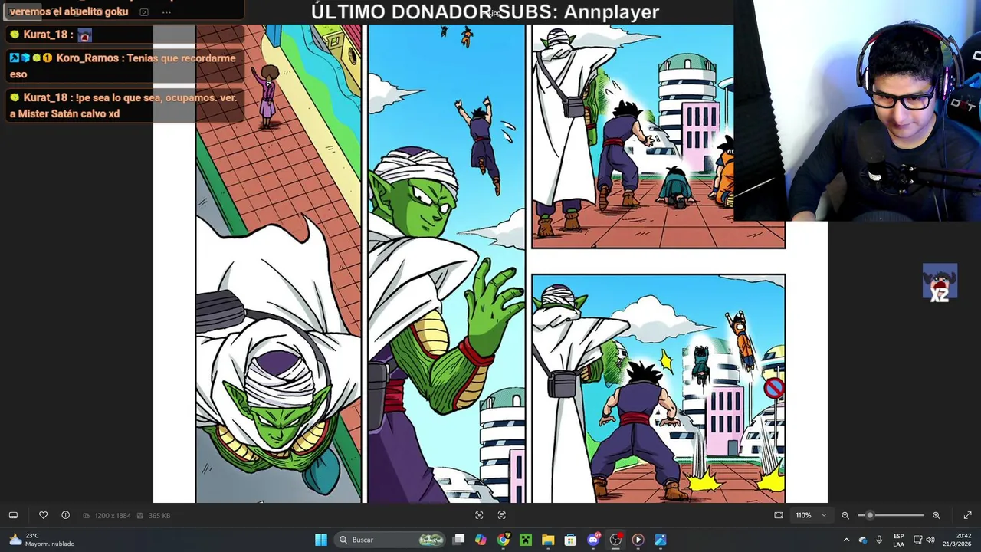Open the Minecraft launcher taskbar icon
The width and height of the screenshot is (981, 552).
(525, 540)
